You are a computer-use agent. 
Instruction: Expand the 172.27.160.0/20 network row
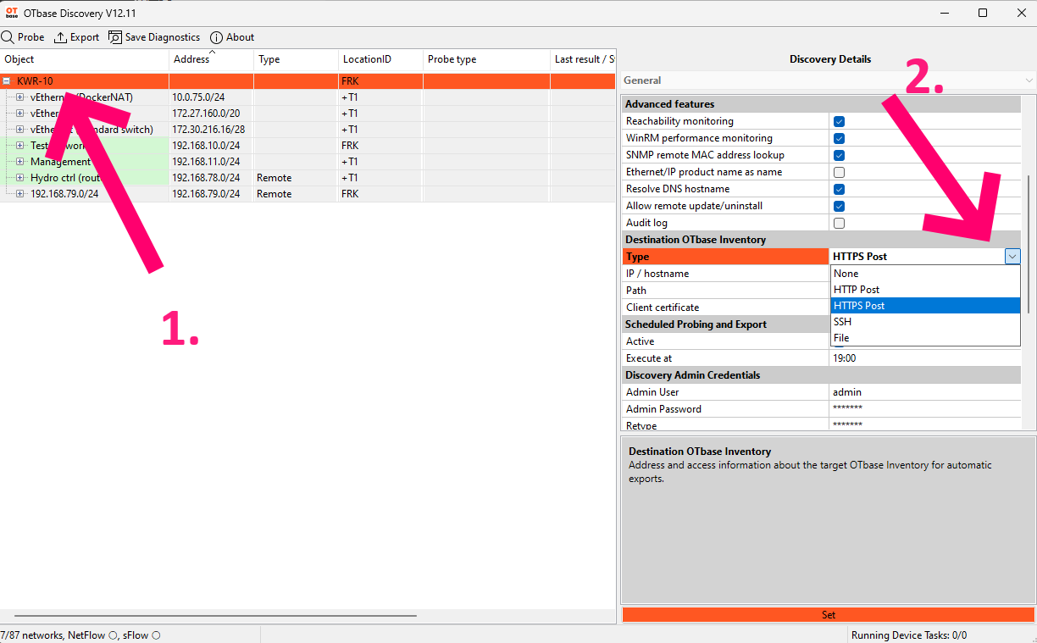(20, 114)
